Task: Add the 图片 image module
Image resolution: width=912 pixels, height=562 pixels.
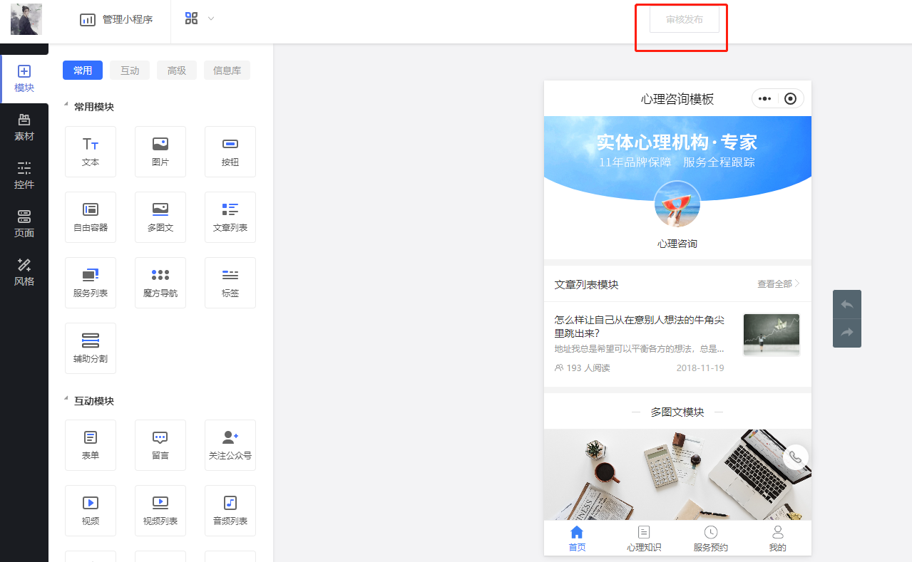Action: click(x=160, y=152)
